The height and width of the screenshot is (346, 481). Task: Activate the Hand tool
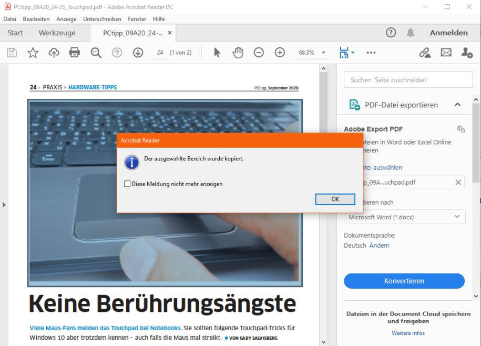pyautogui.click(x=238, y=52)
